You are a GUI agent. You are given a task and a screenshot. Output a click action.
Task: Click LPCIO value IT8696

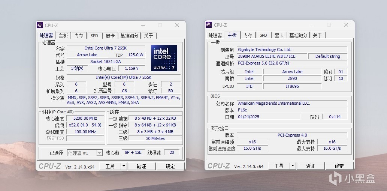(x=293, y=86)
